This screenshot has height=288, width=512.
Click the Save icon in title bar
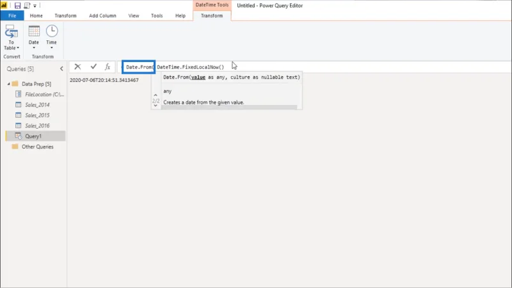pos(17,5)
